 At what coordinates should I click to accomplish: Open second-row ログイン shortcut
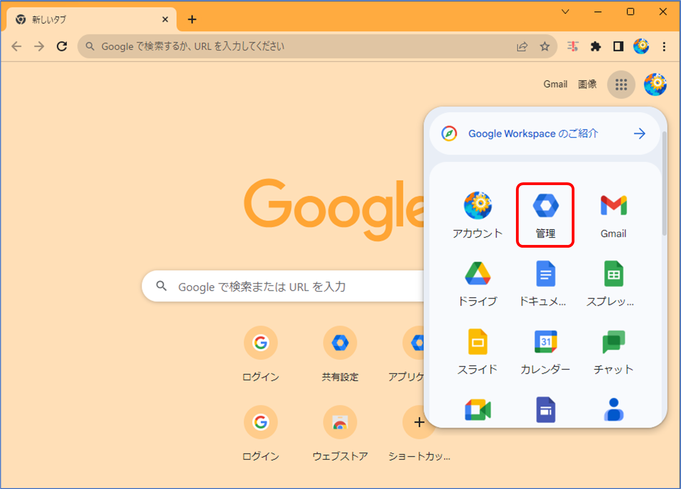(x=261, y=434)
